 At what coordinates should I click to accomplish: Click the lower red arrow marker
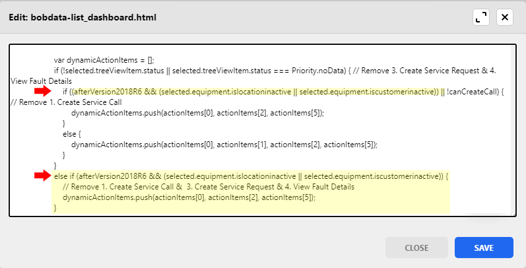click(44, 176)
